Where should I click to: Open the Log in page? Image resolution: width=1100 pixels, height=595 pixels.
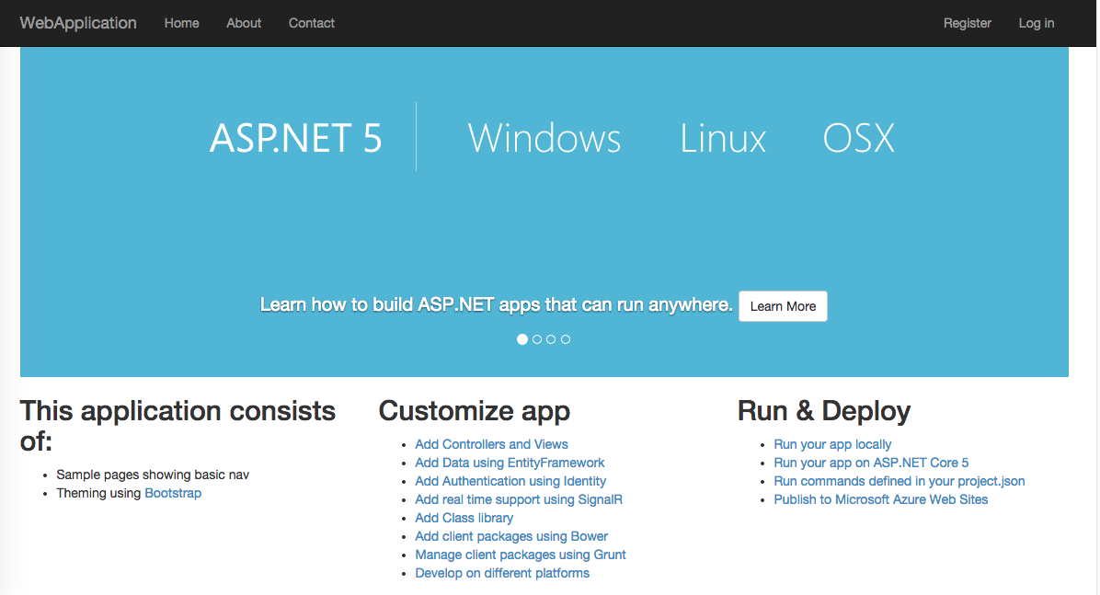(x=1036, y=23)
